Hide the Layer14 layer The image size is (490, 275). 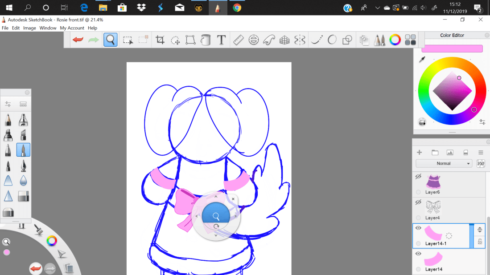pos(418,254)
